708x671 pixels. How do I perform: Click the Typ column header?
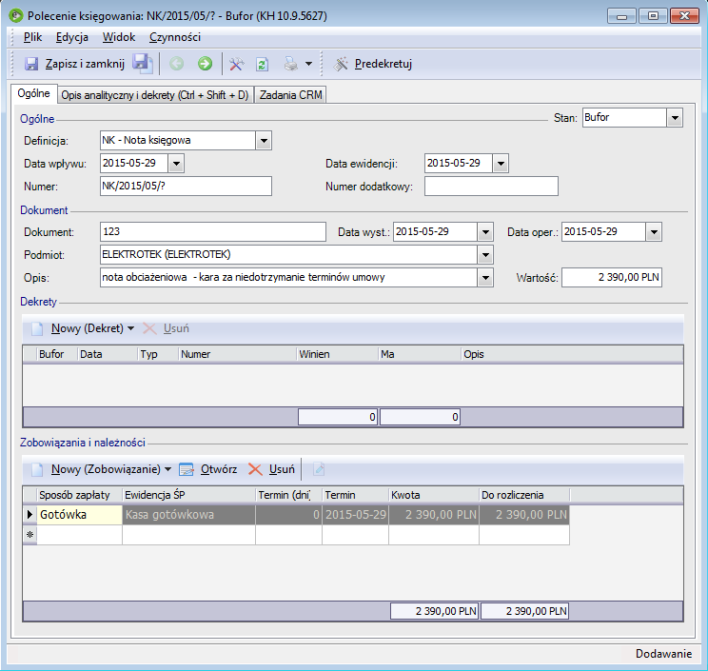(x=158, y=354)
